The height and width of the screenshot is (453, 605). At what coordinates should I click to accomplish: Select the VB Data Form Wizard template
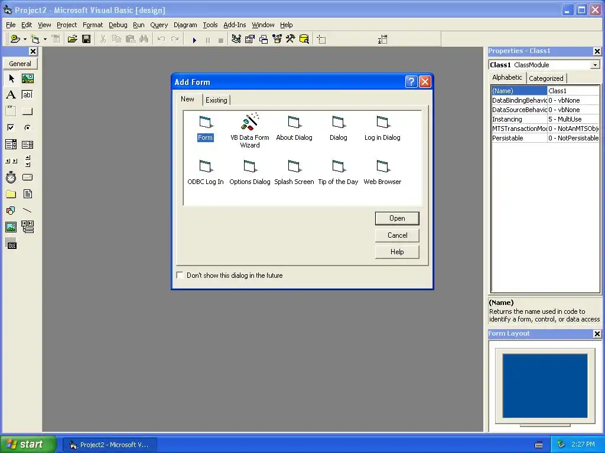click(250, 131)
